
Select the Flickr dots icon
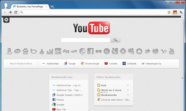pos(99,51)
